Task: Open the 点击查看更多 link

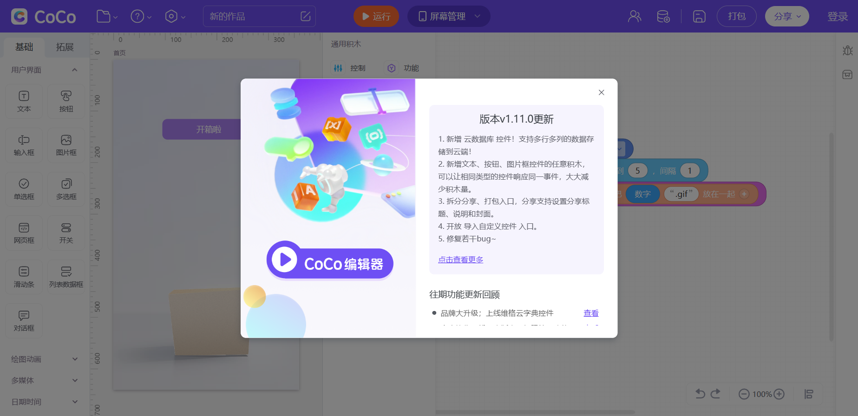Action: click(x=461, y=260)
